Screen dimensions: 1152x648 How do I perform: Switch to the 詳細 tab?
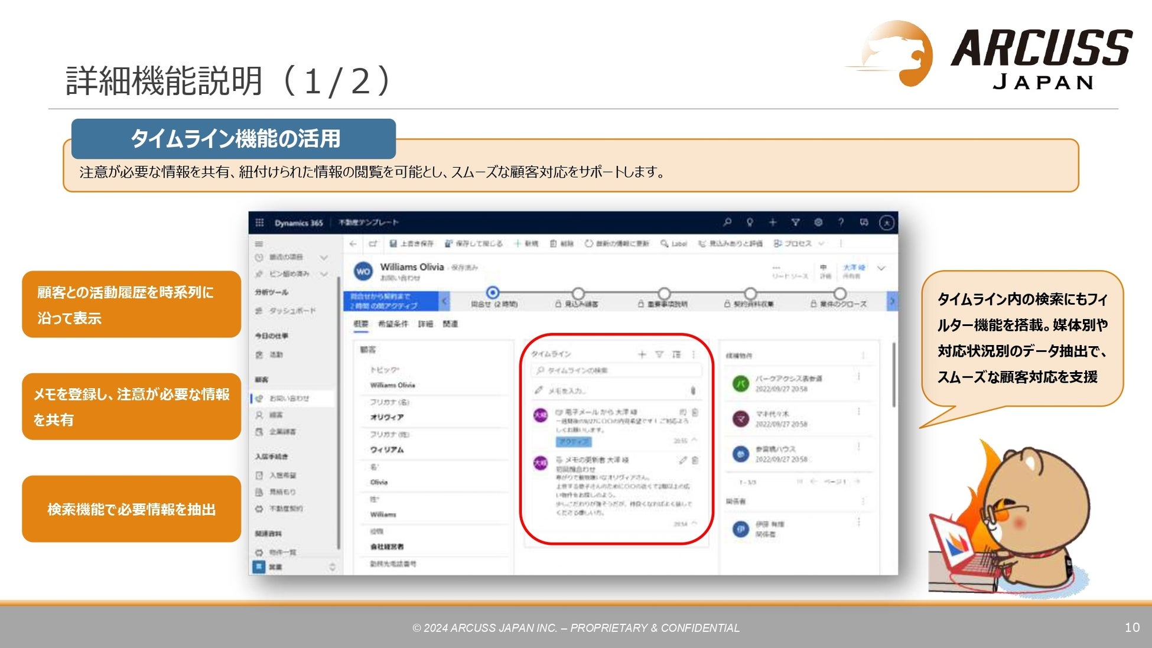point(425,324)
